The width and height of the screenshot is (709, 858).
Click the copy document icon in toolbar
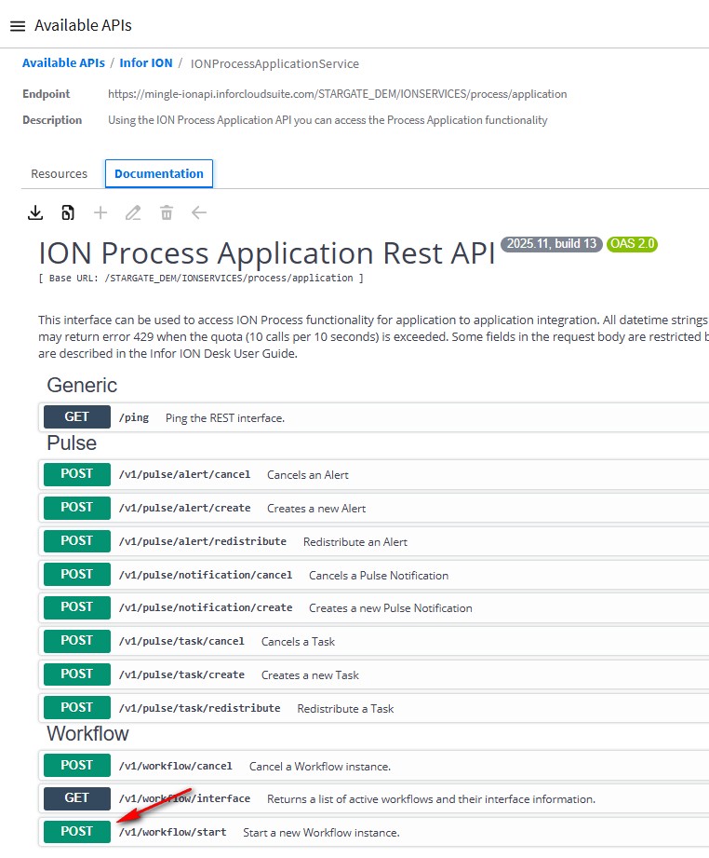pos(68,213)
